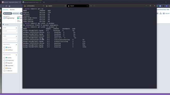Maximize the terminal window
170x95 pixels.
pos(150,6)
